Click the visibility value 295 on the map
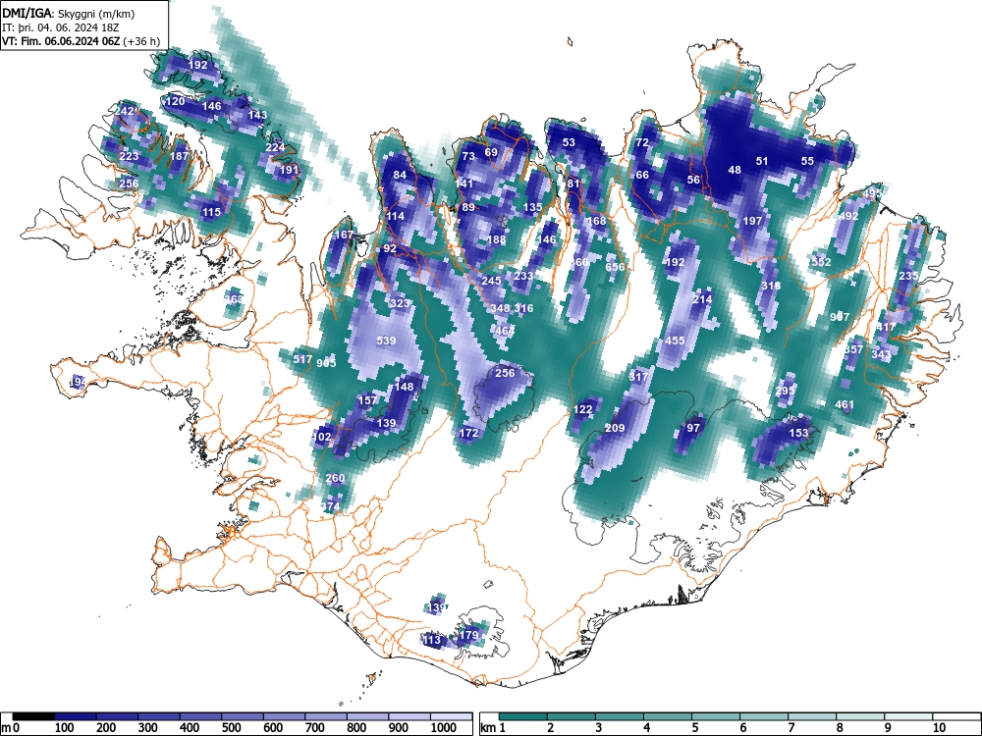982x736 pixels. coord(785,391)
